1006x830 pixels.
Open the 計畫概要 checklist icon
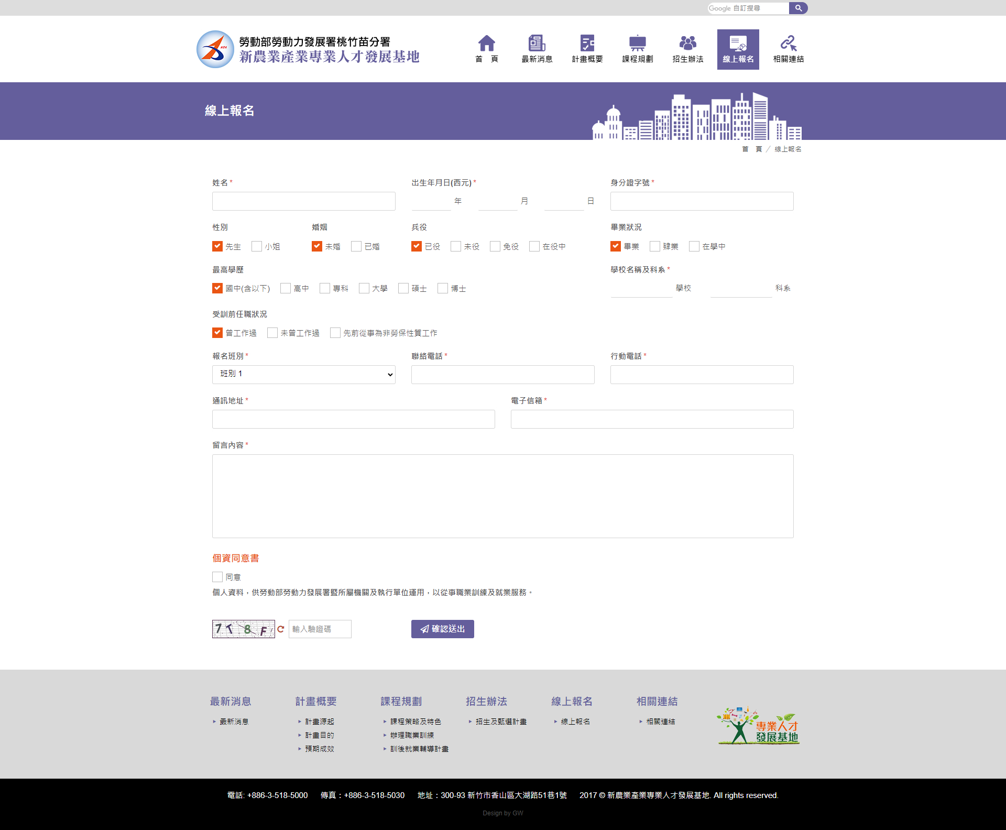(x=587, y=43)
